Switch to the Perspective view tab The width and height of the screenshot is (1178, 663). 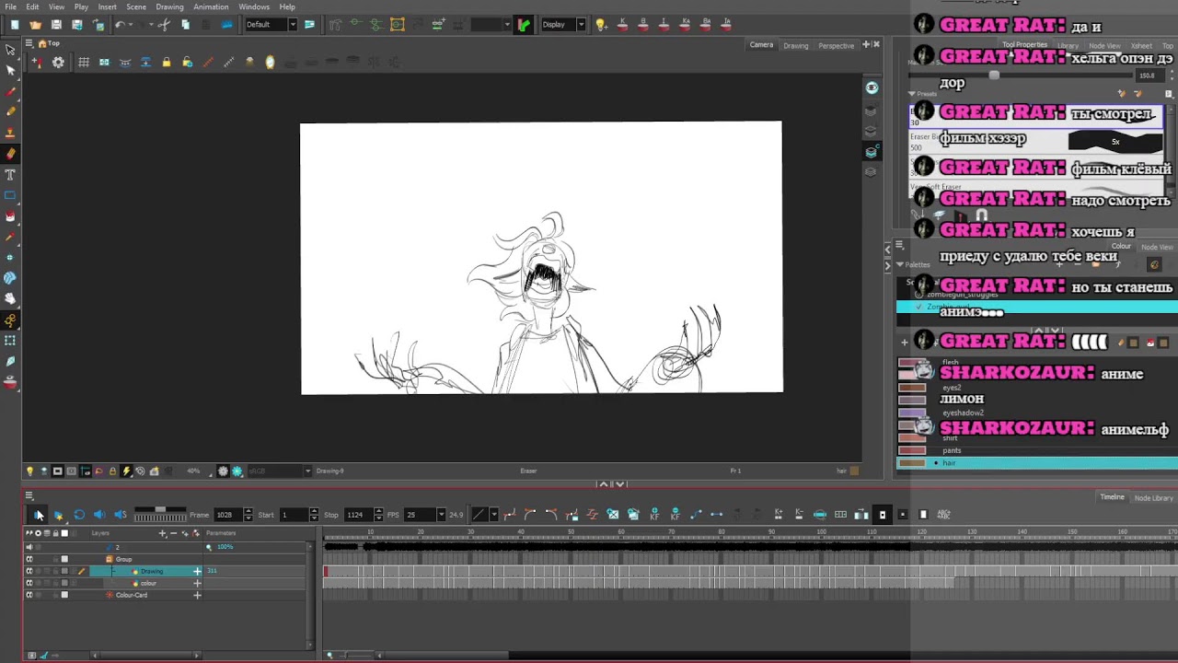(837, 45)
